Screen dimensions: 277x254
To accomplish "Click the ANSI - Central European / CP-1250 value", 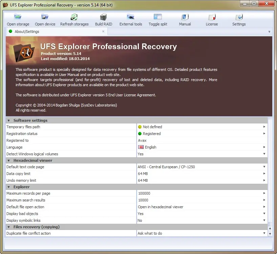I will click(x=166, y=167).
